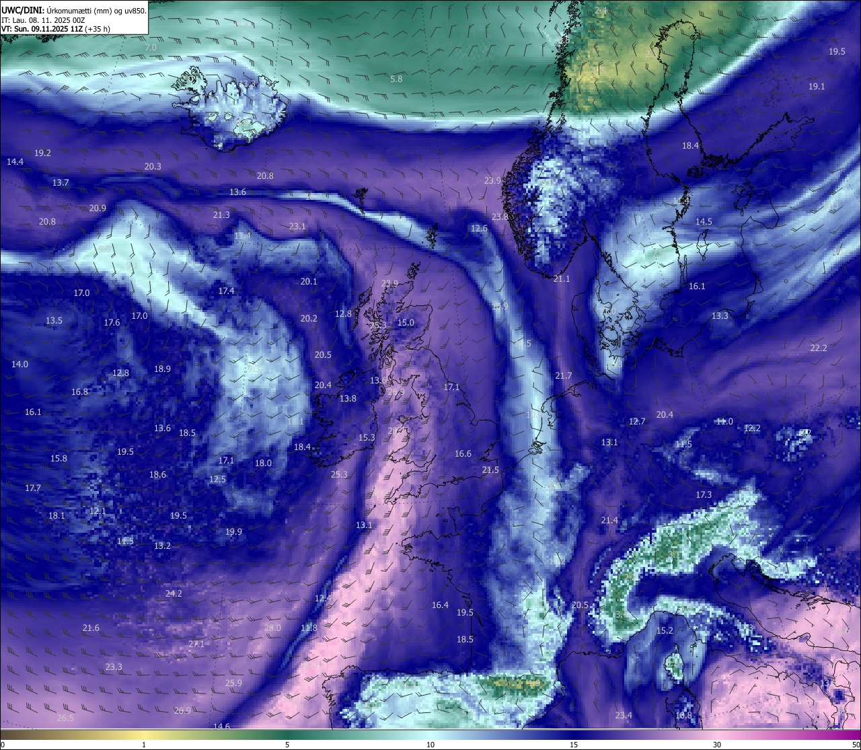Click the 27.1 wind value
This screenshot has width=861, height=750.
196,644
